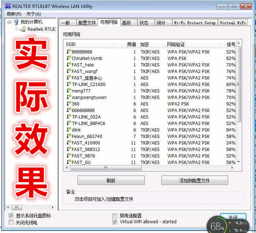Click the 92% signal value for 360
The image size is (256, 233).
click(x=231, y=104)
